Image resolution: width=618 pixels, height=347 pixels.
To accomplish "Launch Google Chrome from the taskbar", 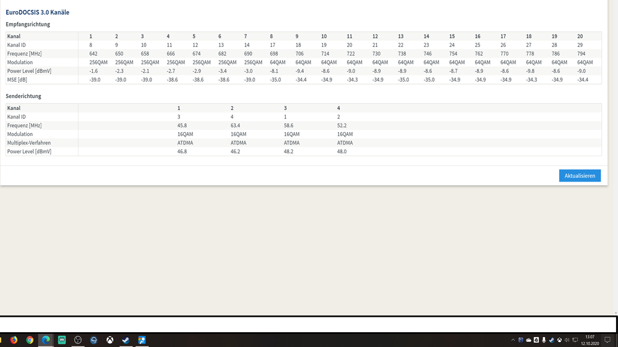I will (30, 340).
